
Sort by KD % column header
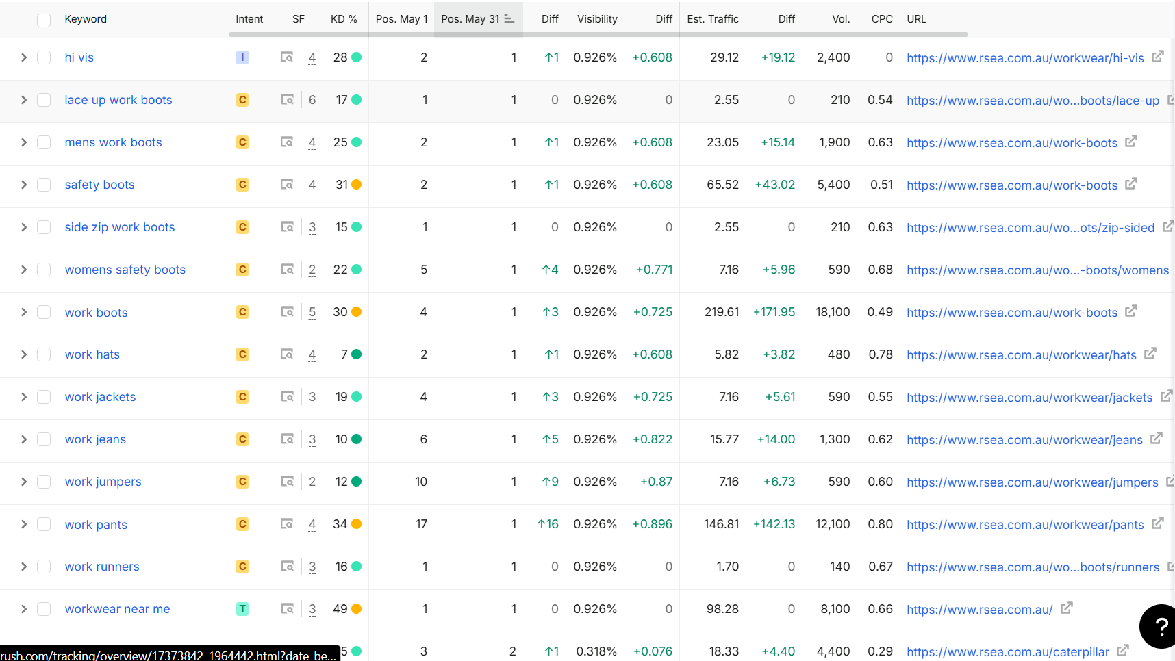pyautogui.click(x=344, y=19)
